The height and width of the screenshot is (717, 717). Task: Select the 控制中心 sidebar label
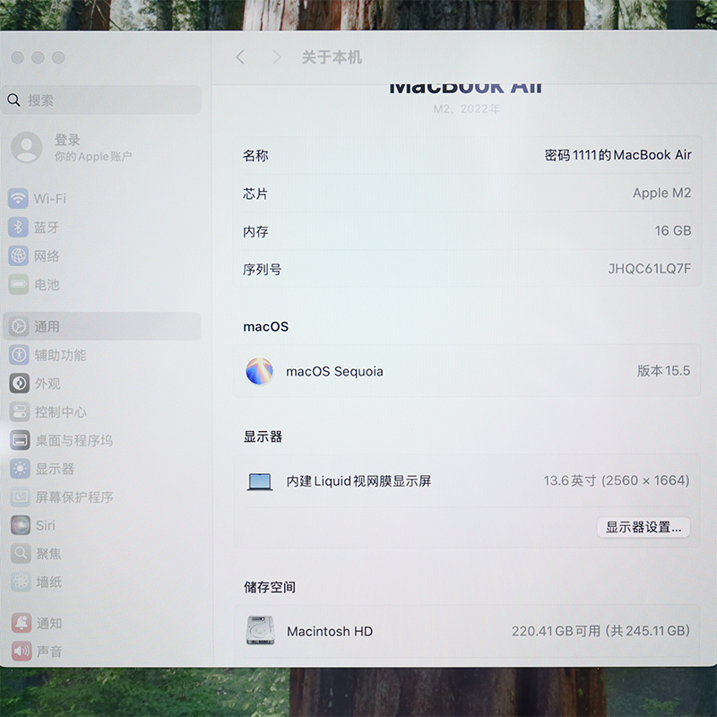(x=61, y=411)
